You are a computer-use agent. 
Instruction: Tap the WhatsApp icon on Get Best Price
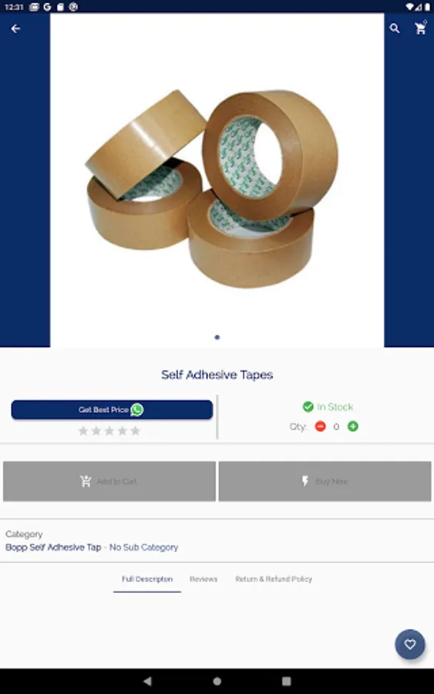[136, 410]
